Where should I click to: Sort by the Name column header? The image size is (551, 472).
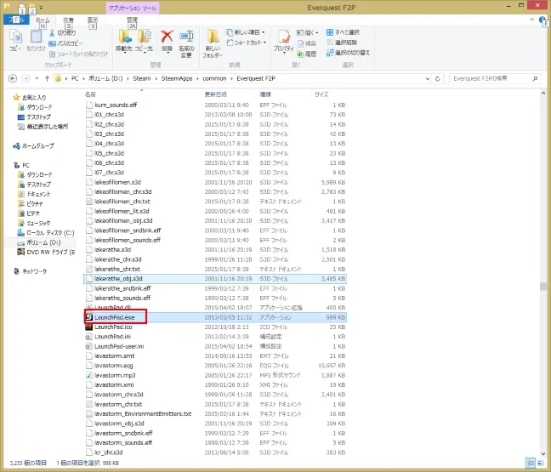pyautogui.click(x=90, y=94)
